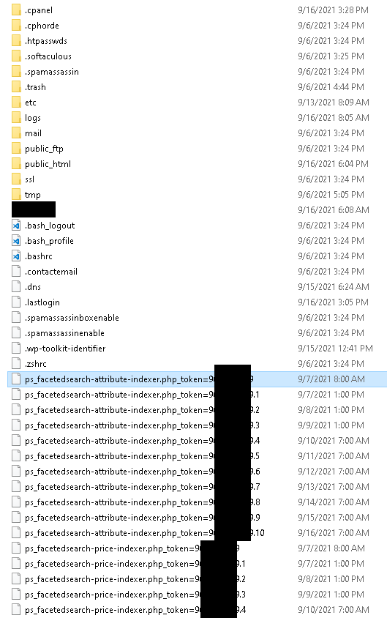Select attribute-indexer file name ending in .5

click(142, 456)
